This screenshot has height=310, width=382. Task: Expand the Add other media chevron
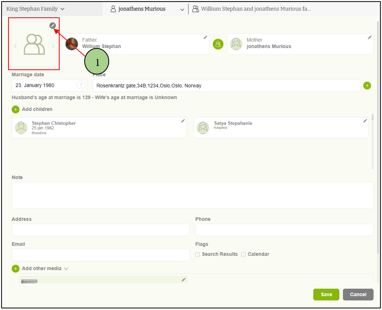(x=66, y=269)
